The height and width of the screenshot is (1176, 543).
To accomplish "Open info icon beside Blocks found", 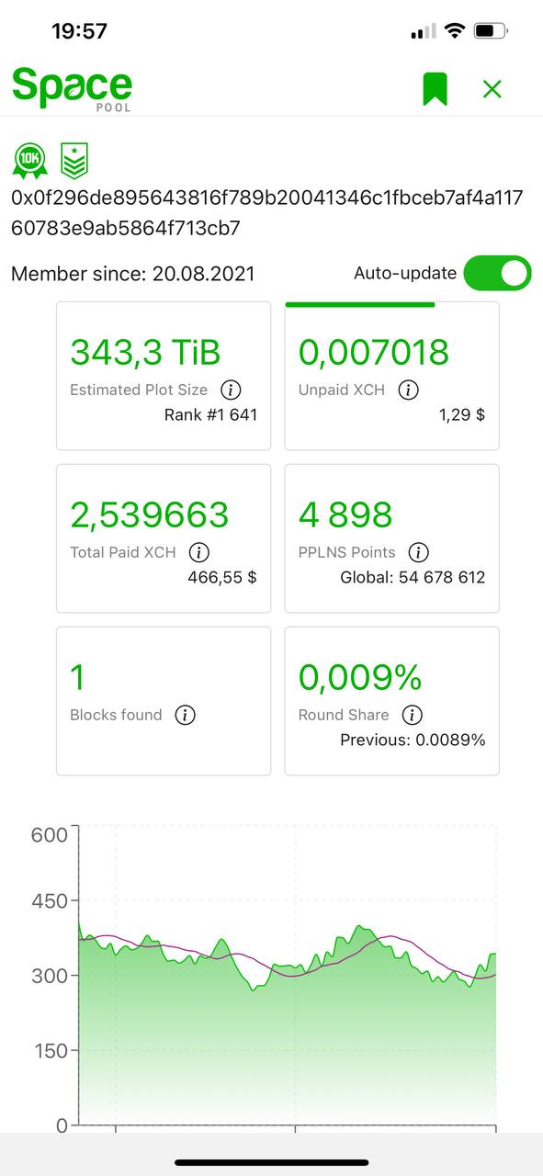I will tap(185, 715).
